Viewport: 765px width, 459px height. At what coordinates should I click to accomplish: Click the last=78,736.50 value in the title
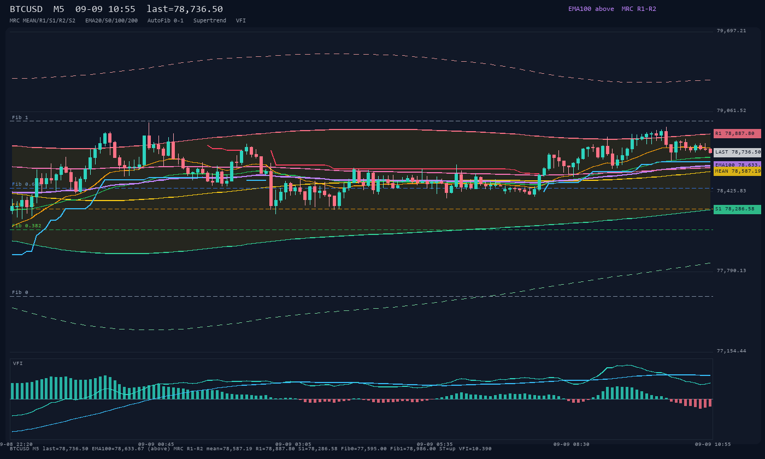coord(185,9)
